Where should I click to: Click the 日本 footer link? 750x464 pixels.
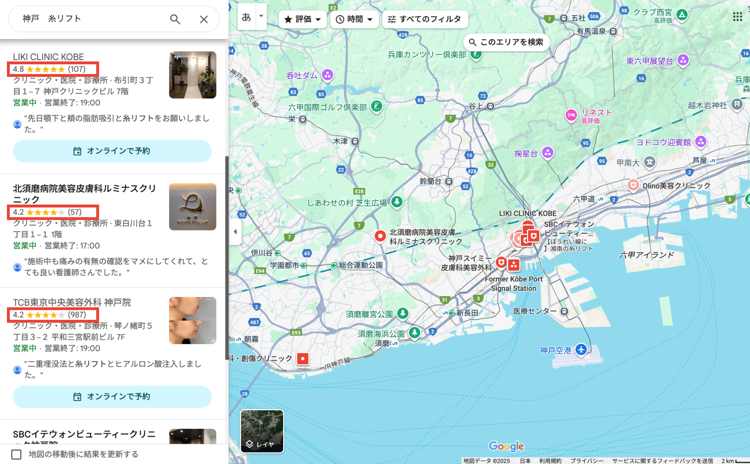525,461
